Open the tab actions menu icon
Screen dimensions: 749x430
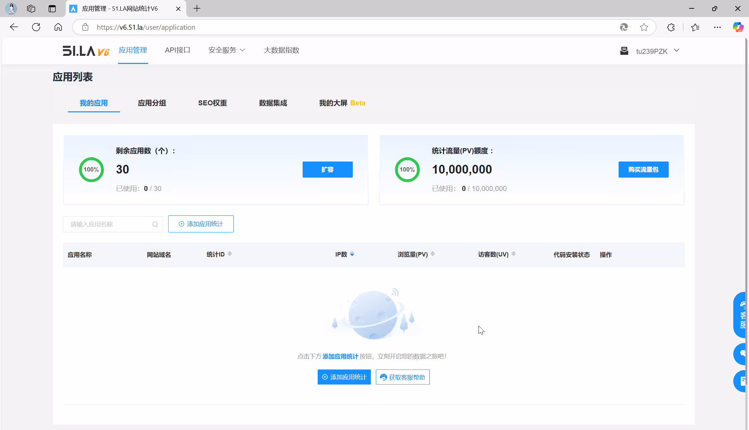click(x=52, y=9)
